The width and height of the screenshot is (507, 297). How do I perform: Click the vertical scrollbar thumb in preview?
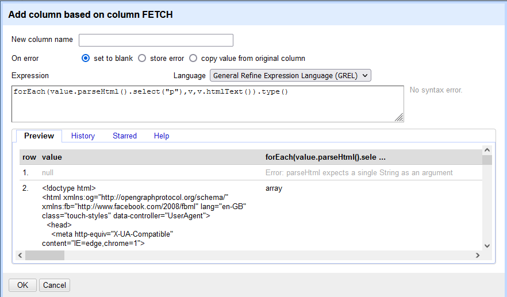pos(487,160)
